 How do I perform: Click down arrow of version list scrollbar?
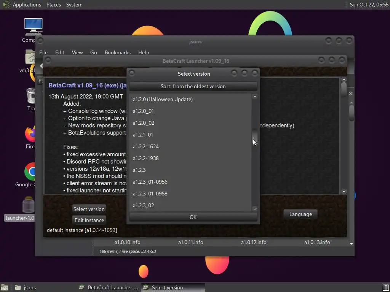[x=255, y=209]
